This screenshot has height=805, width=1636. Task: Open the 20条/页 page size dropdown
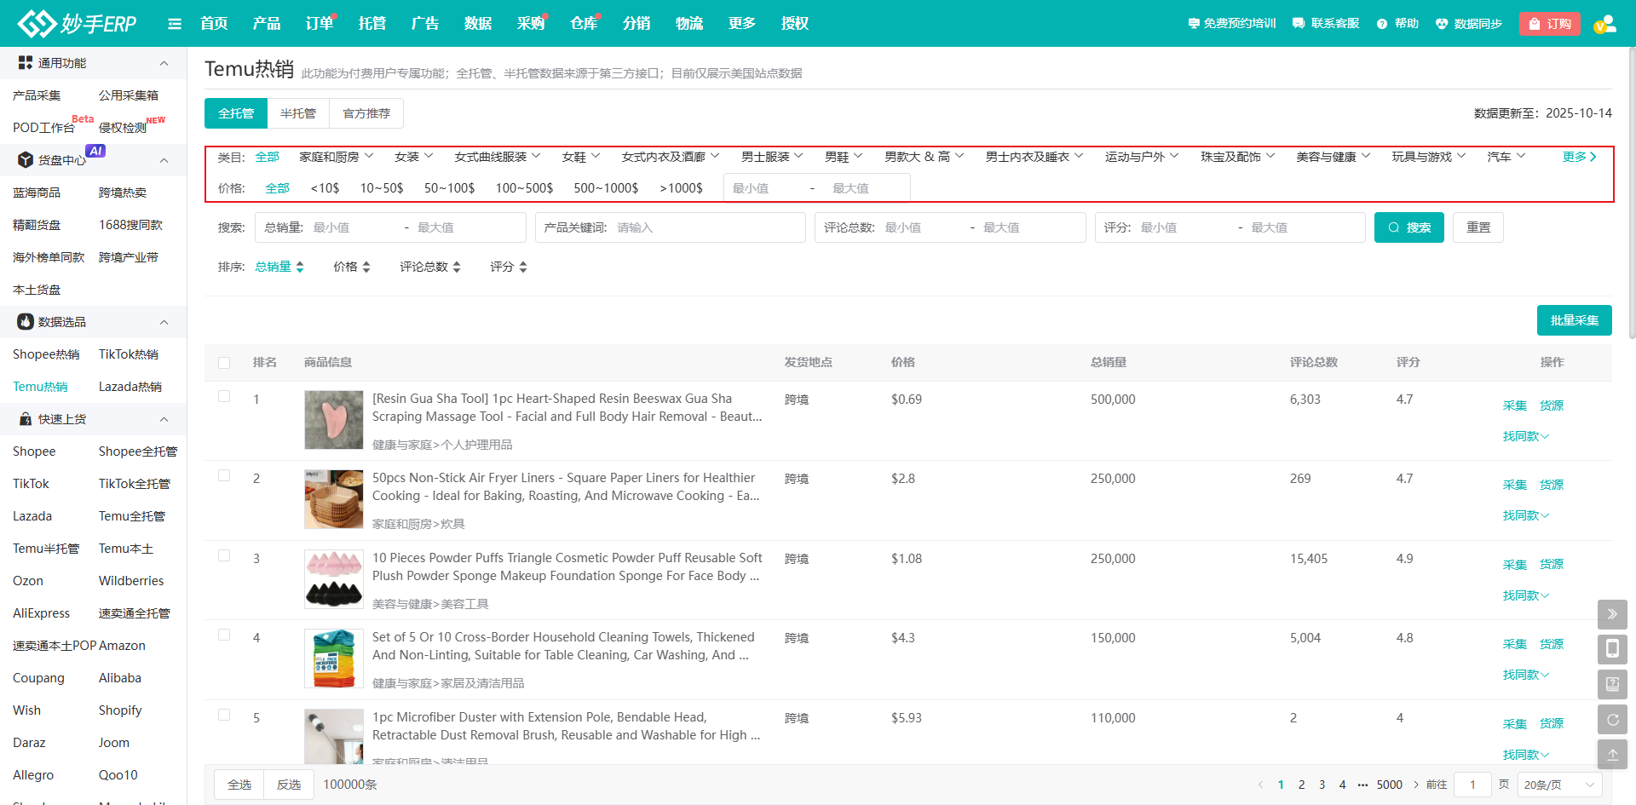(x=1559, y=785)
